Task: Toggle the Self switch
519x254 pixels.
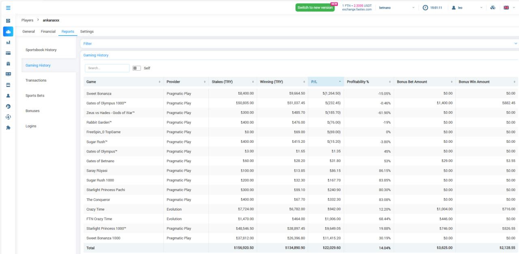Action: pyautogui.click(x=137, y=68)
